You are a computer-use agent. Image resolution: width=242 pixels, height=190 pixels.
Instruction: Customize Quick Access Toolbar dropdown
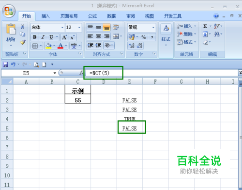pyautogui.click(x=52, y=64)
